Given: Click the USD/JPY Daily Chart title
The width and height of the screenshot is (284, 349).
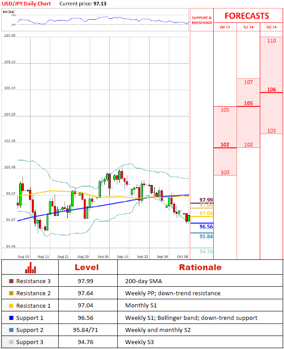Looking at the screenshot, I should pyautogui.click(x=26, y=4).
